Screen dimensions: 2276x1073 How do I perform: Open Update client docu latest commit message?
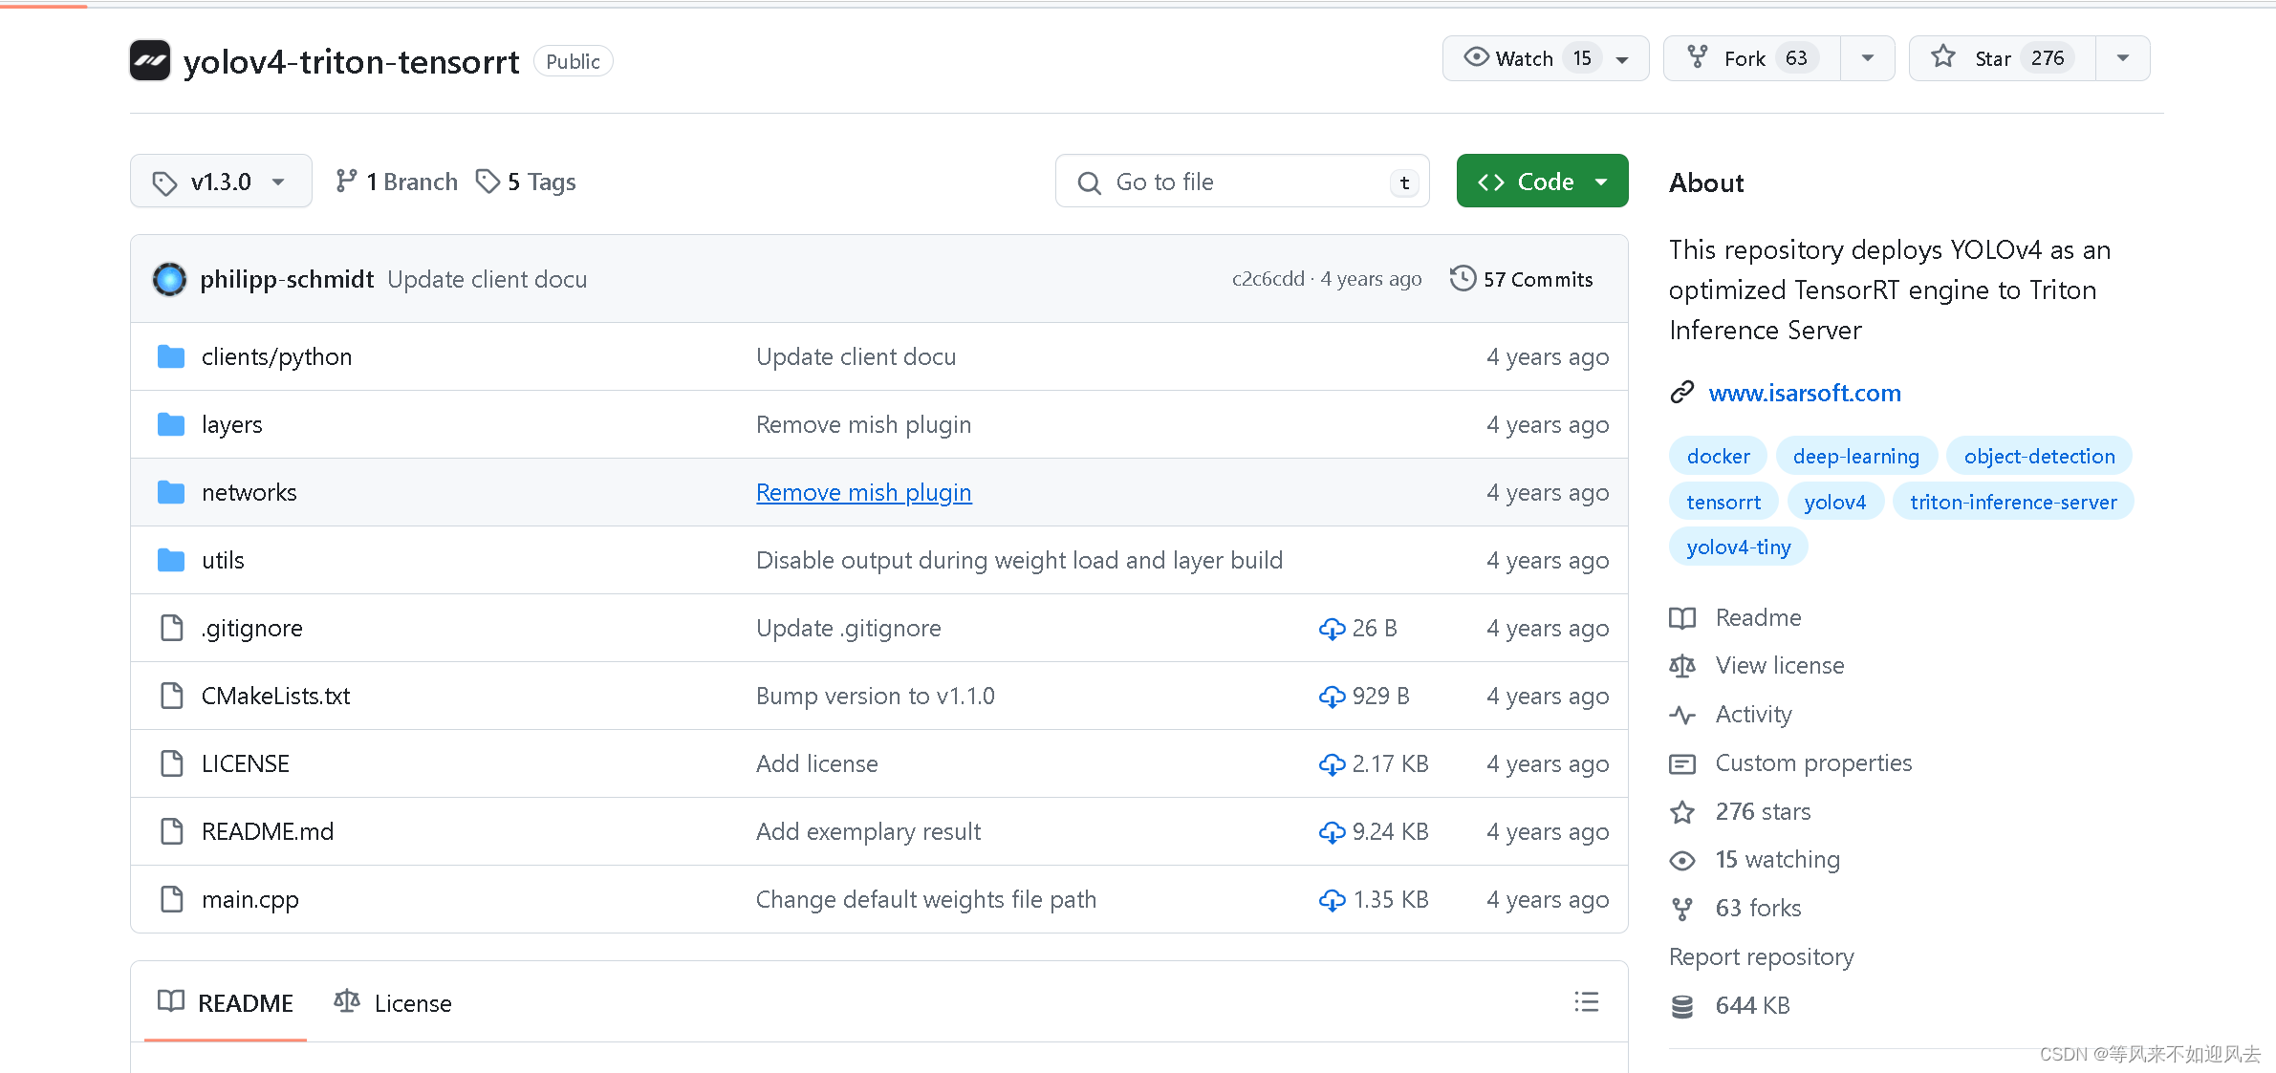tap(487, 279)
